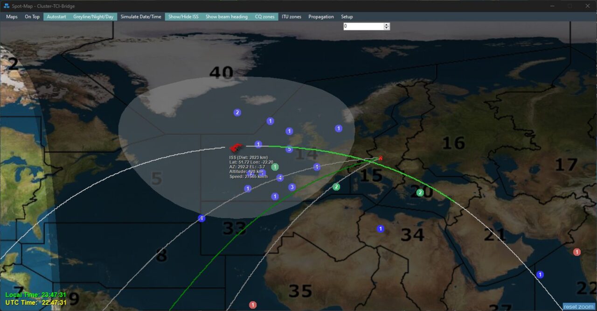
Task: Click green spot marker 2 near zone 20
Action: pos(420,192)
